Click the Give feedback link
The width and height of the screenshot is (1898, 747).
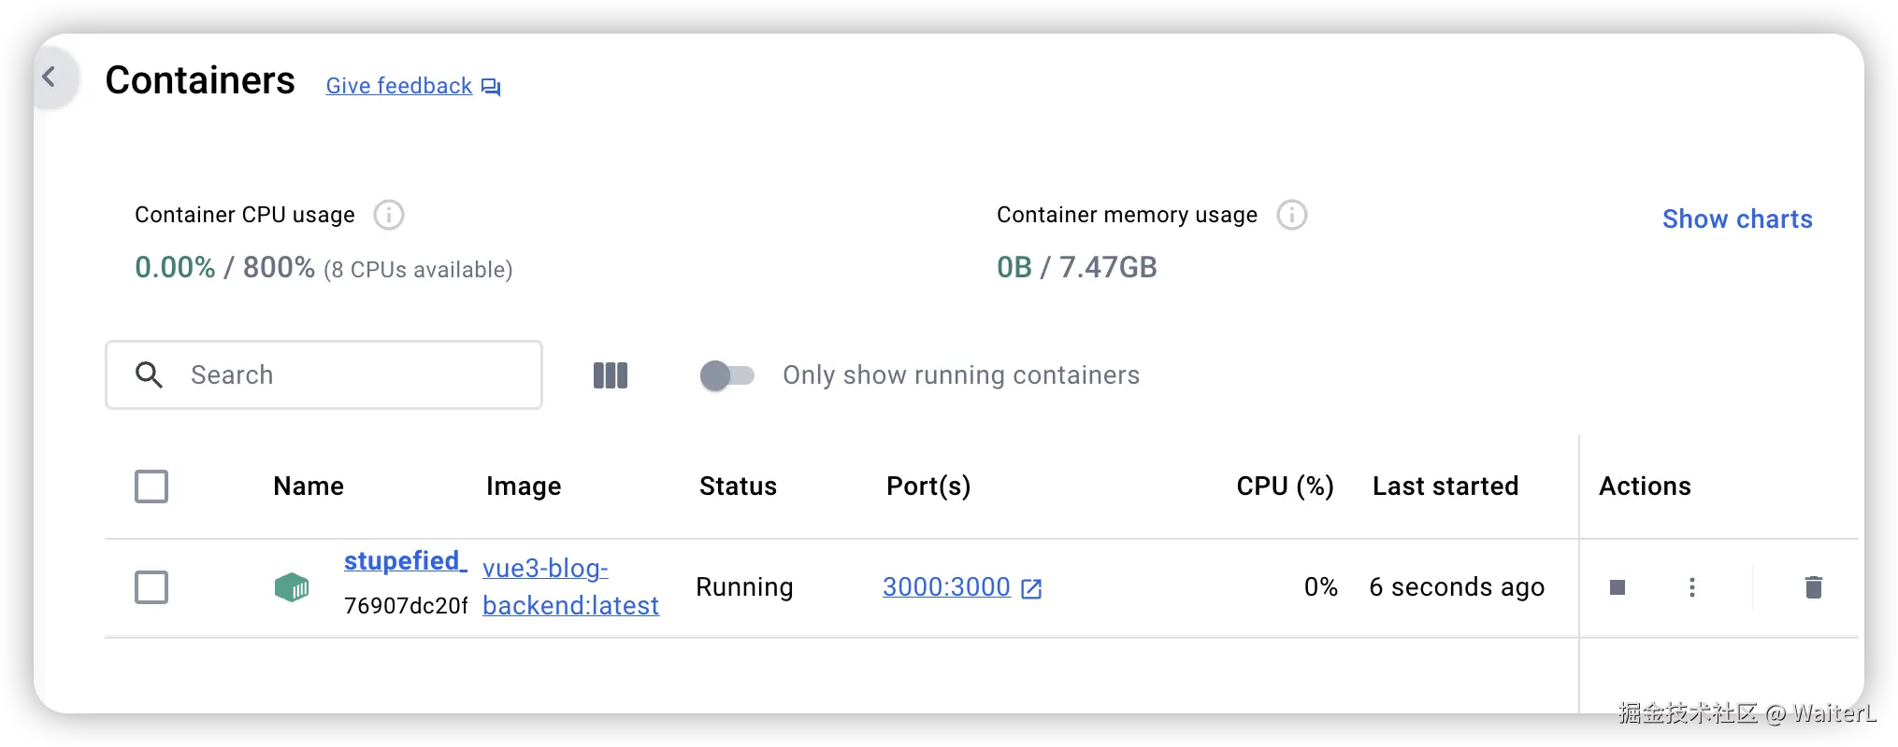399,86
